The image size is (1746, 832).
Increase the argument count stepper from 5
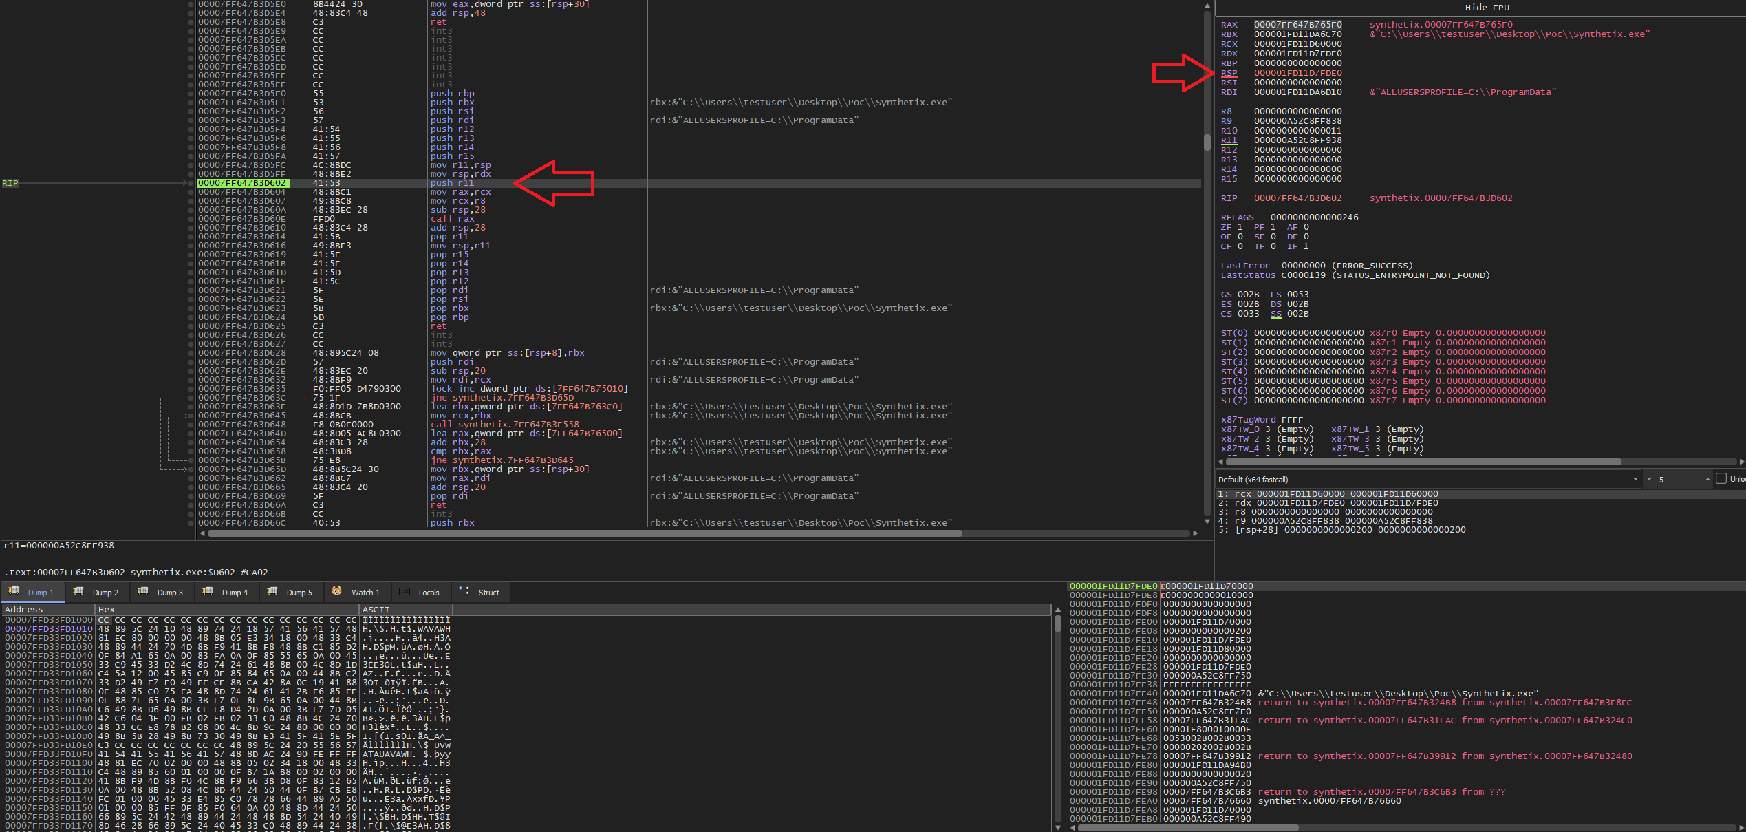[1707, 480]
